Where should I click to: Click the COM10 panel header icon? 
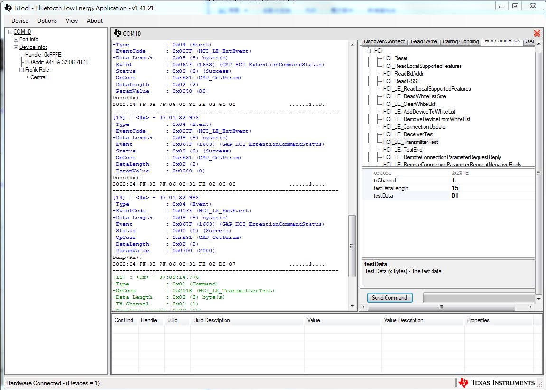coord(117,33)
